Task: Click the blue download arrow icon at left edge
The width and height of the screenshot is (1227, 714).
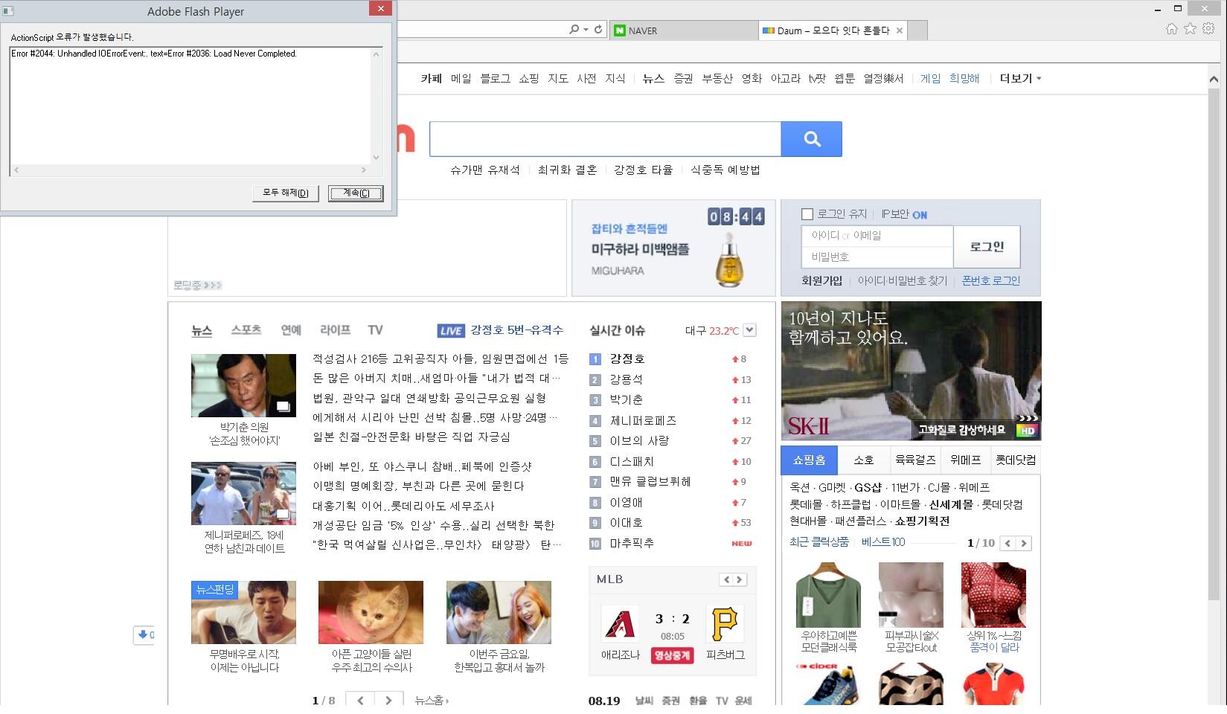Action: 144,635
